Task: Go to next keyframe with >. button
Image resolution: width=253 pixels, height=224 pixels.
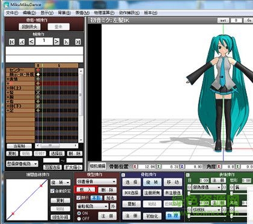Action: (66, 42)
